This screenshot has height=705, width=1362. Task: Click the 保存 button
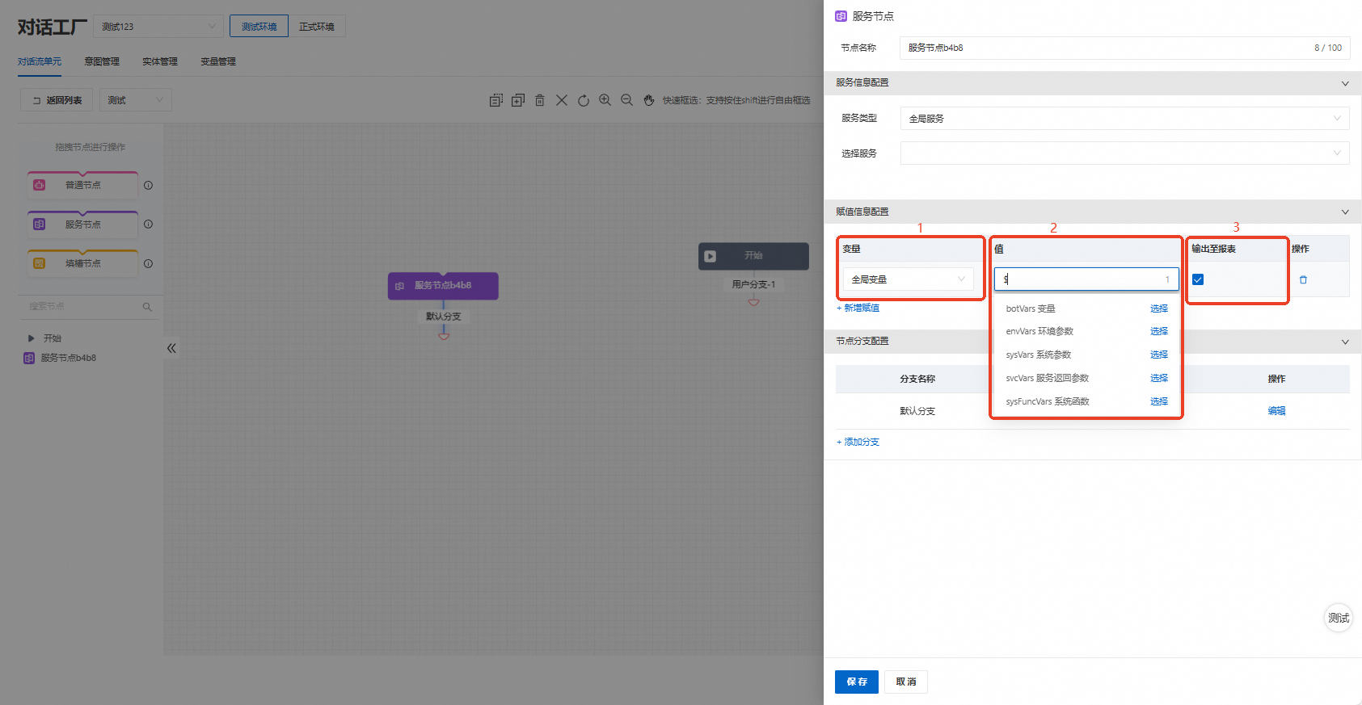tap(857, 682)
